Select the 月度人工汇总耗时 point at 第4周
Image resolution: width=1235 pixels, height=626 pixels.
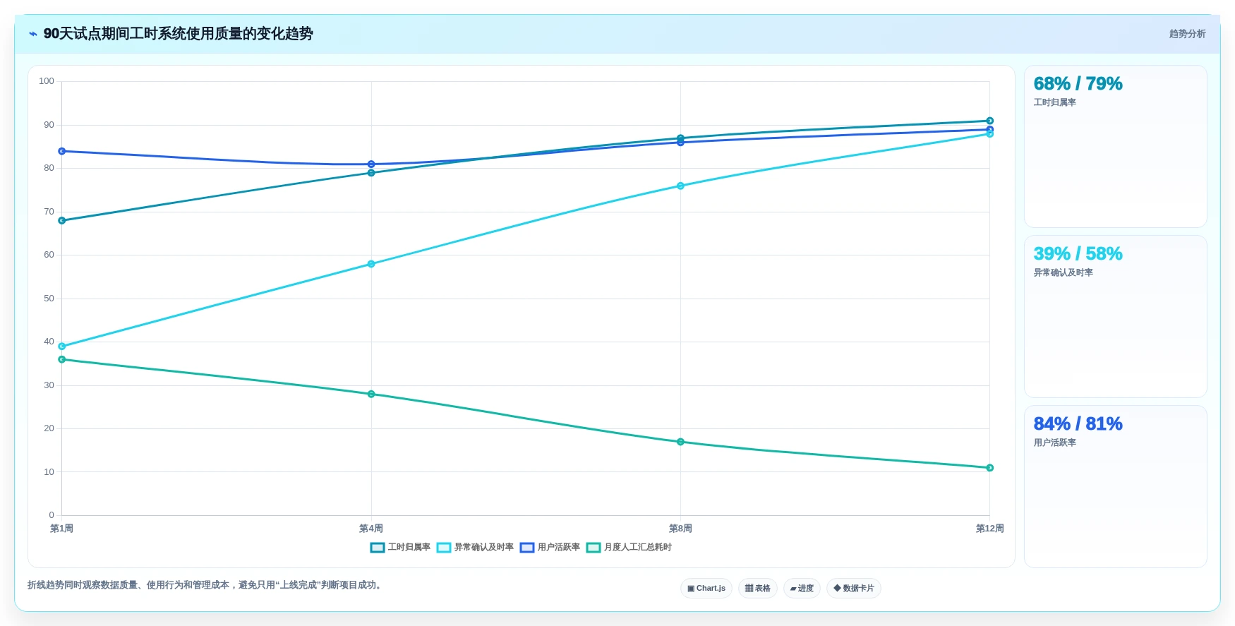click(x=371, y=395)
